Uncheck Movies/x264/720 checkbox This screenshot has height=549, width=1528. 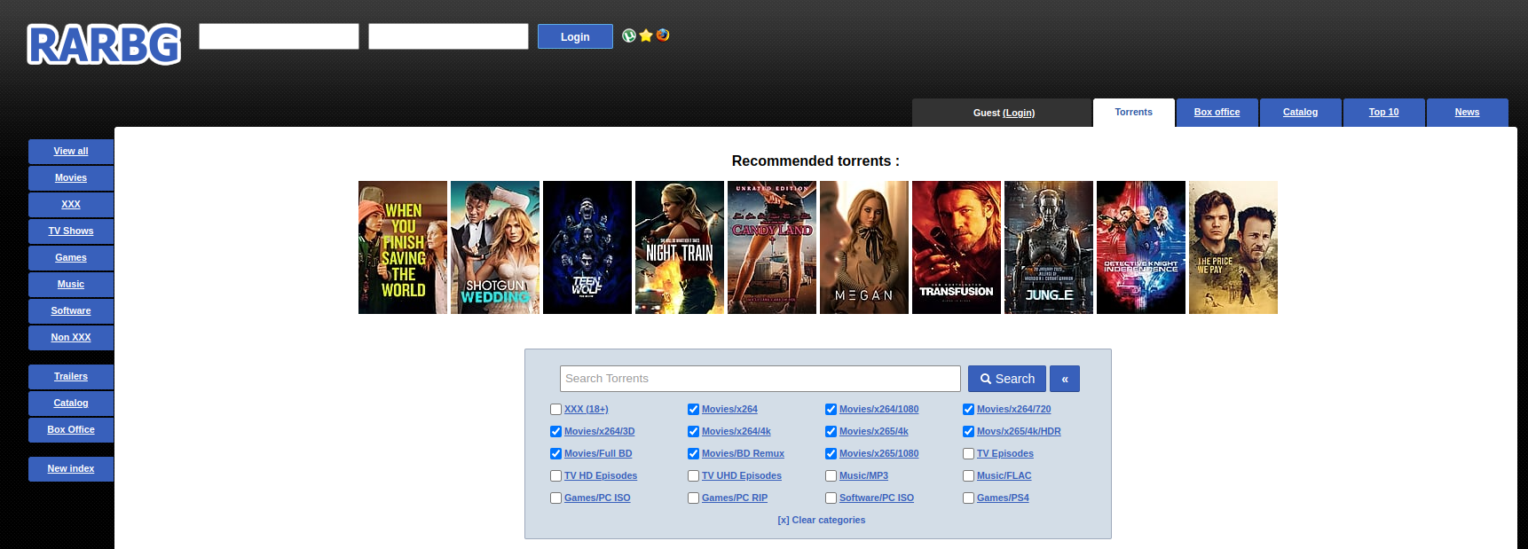click(969, 410)
